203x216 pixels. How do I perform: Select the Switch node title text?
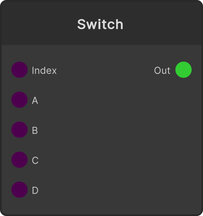(x=100, y=24)
